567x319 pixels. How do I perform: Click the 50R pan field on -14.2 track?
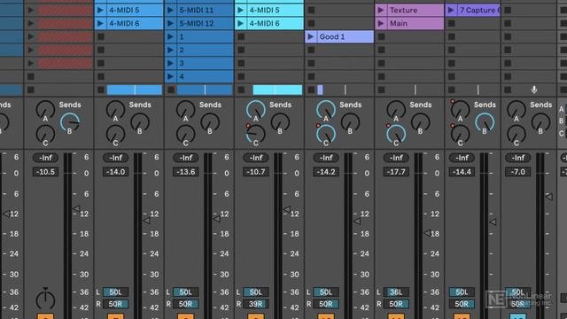point(326,304)
